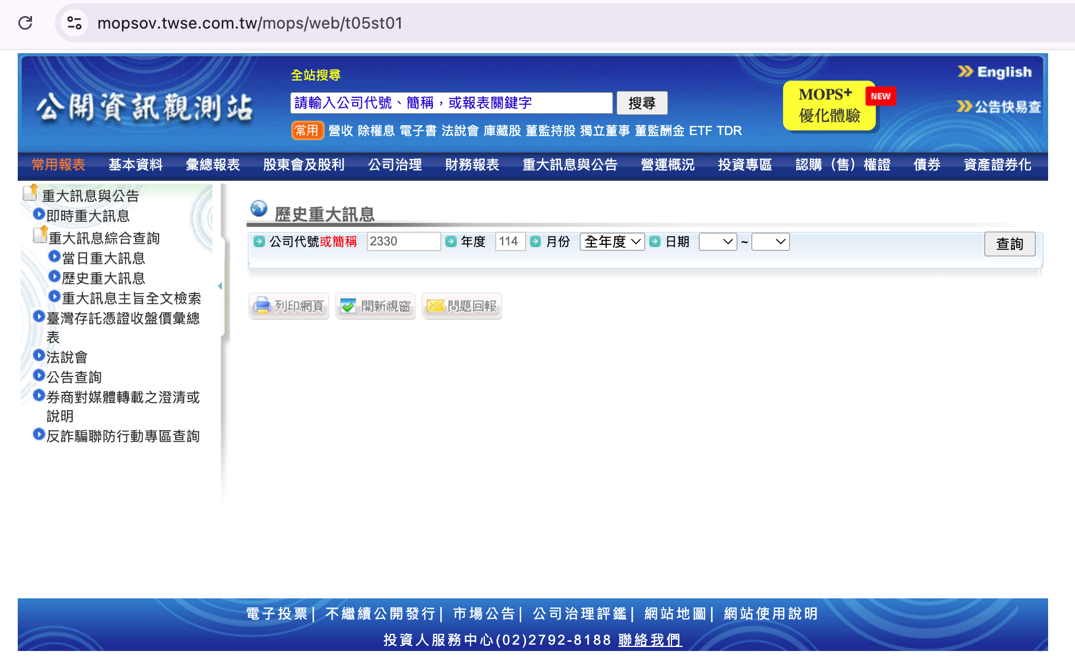Click the MOPS+ 優化體驗 yellow button
The image size is (1075, 667).
829,105
